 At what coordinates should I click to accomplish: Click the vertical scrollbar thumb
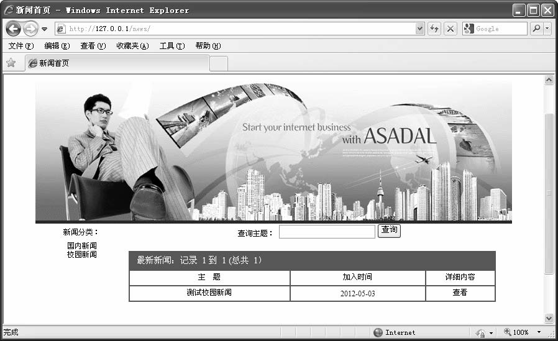[549, 194]
